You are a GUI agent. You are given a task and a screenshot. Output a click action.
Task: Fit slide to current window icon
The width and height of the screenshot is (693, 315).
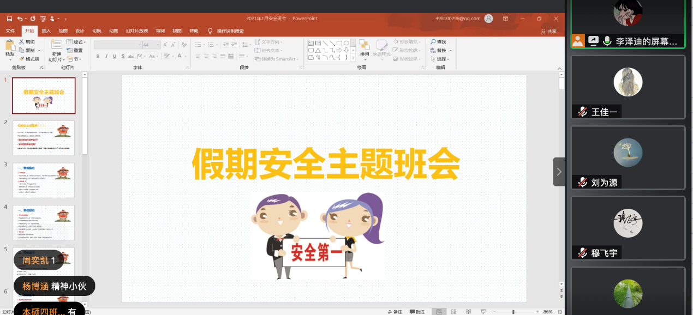pos(560,312)
